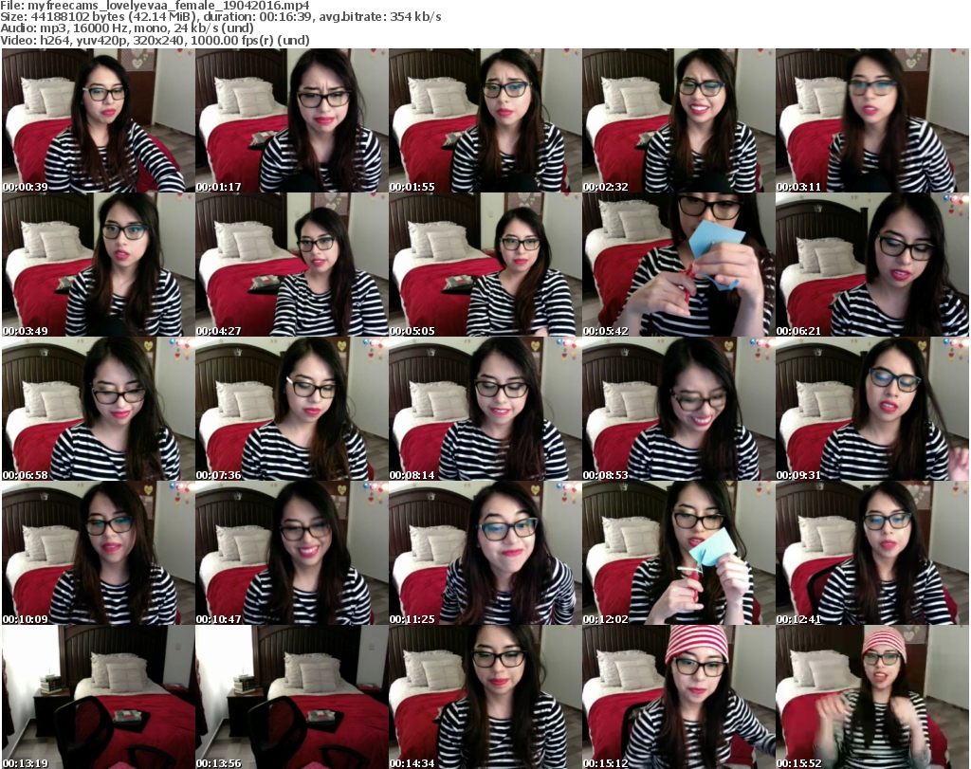The image size is (971, 769).
Task: Click the Video h264 info line
Action: 155,41
